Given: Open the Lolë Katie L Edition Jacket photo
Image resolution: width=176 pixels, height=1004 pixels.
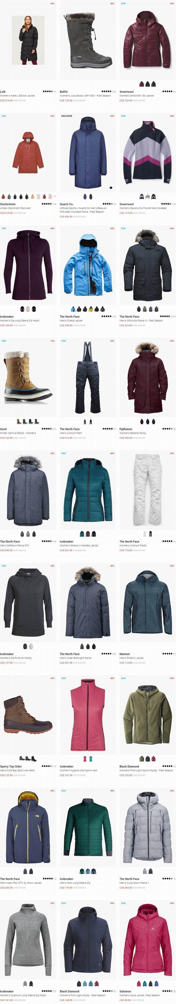Looking at the screenshot, I should coord(28,41).
